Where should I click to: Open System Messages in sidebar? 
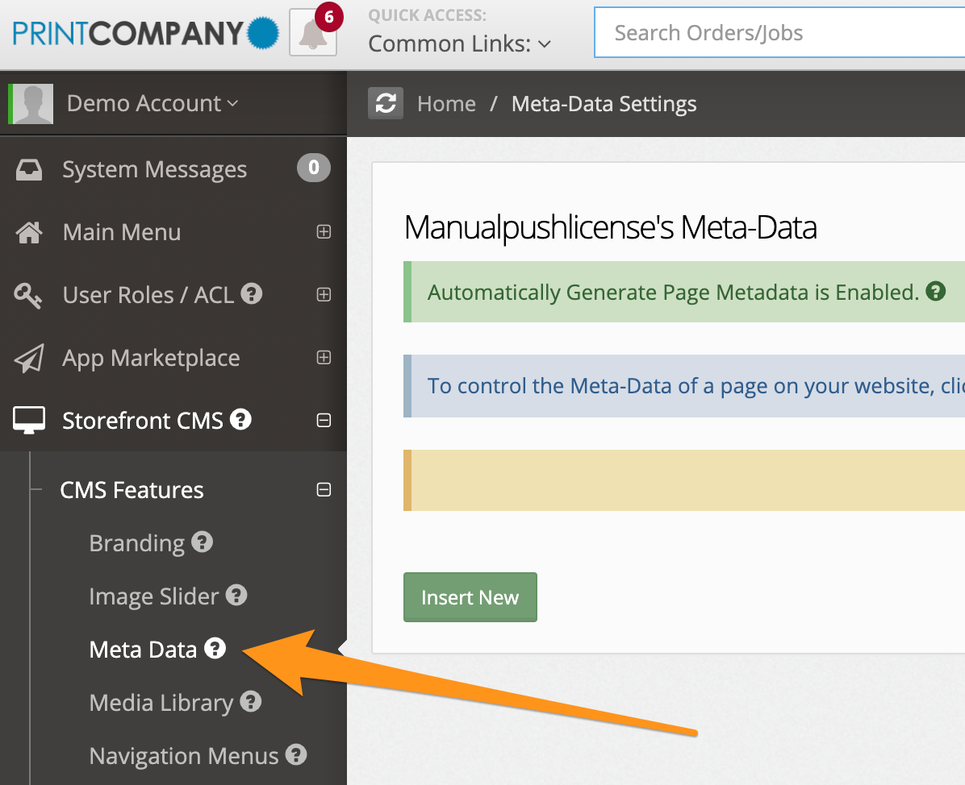point(154,169)
